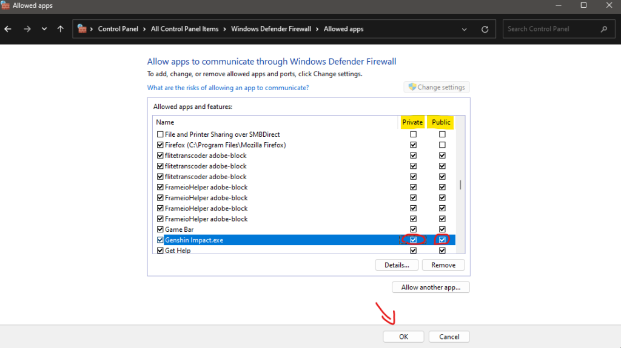
Task: Toggle Private checkbox for Game Bar
Action: tap(413, 229)
